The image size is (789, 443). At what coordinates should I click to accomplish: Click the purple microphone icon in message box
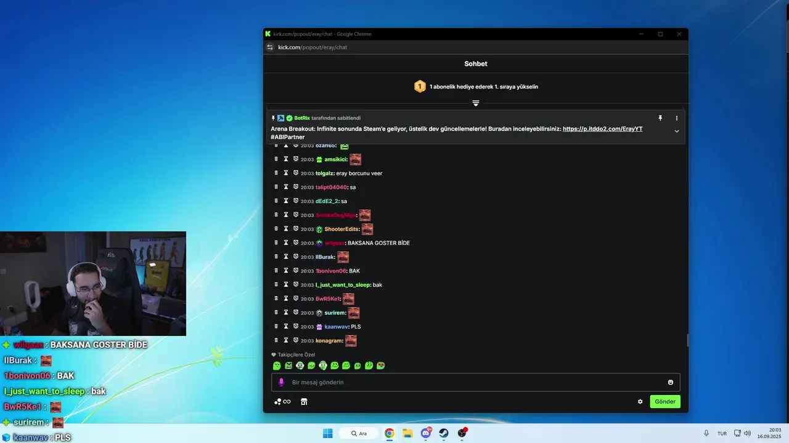282,382
